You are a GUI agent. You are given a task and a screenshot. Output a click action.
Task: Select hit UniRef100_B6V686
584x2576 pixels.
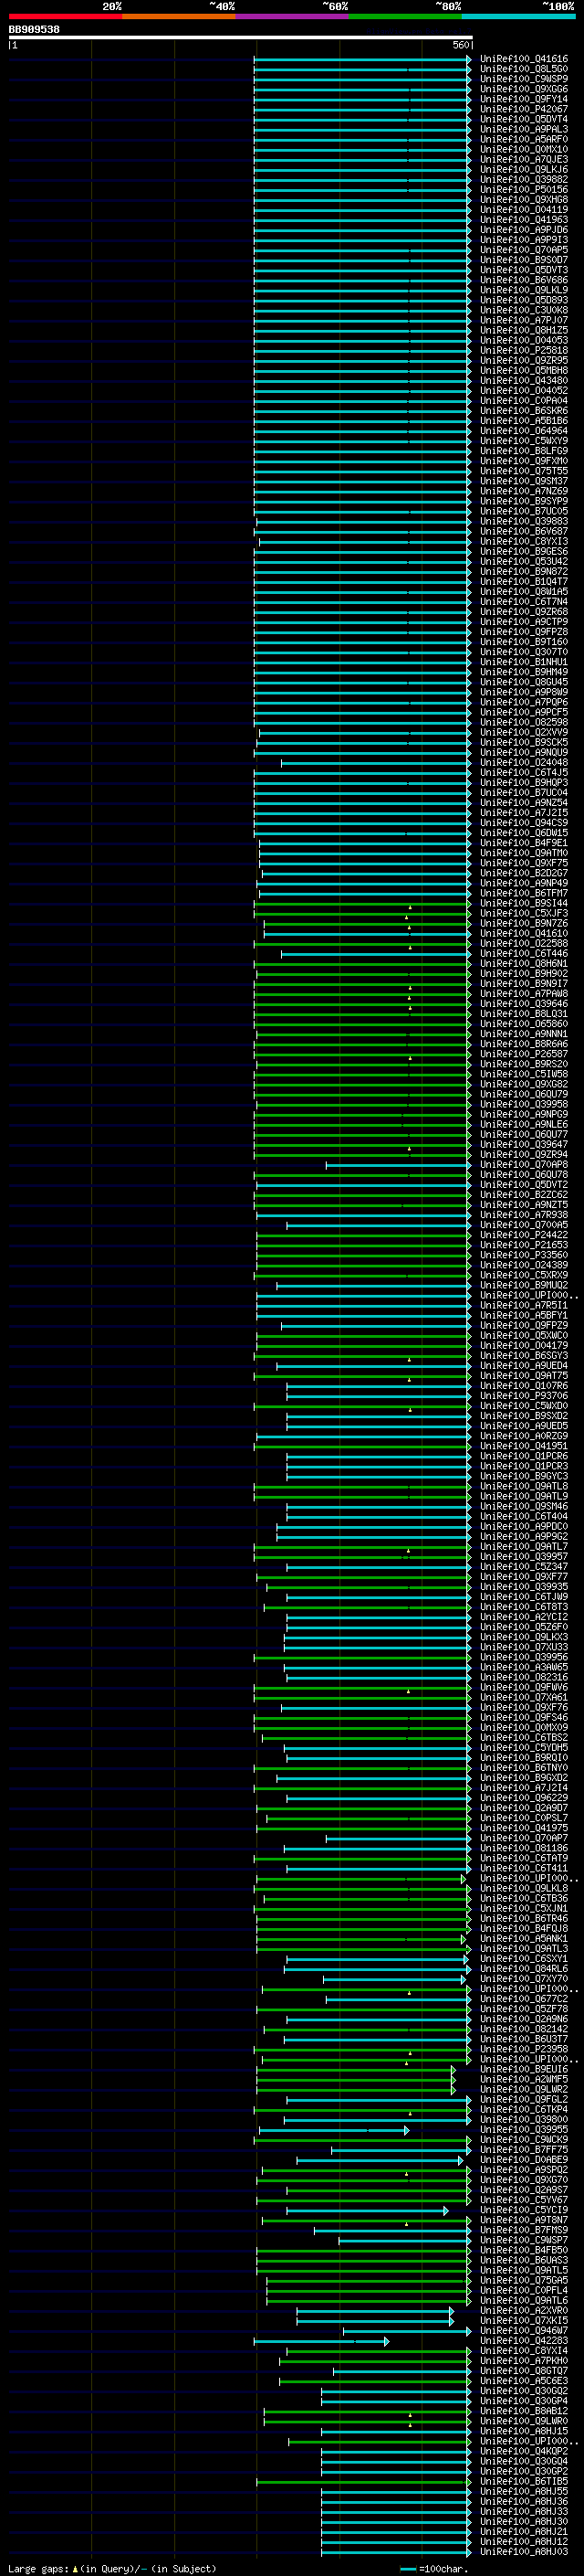coord(524,280)
